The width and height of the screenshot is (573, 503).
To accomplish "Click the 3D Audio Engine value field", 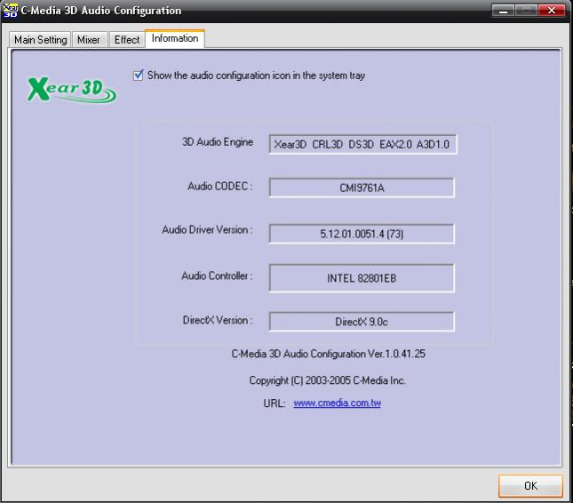I will [362, 144].
